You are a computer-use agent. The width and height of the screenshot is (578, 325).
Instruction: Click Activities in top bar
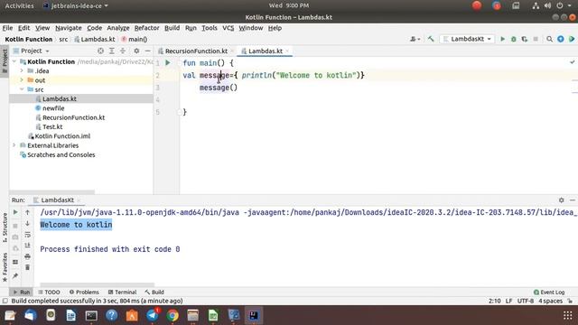pyautogui.click(x=19, y=5)
